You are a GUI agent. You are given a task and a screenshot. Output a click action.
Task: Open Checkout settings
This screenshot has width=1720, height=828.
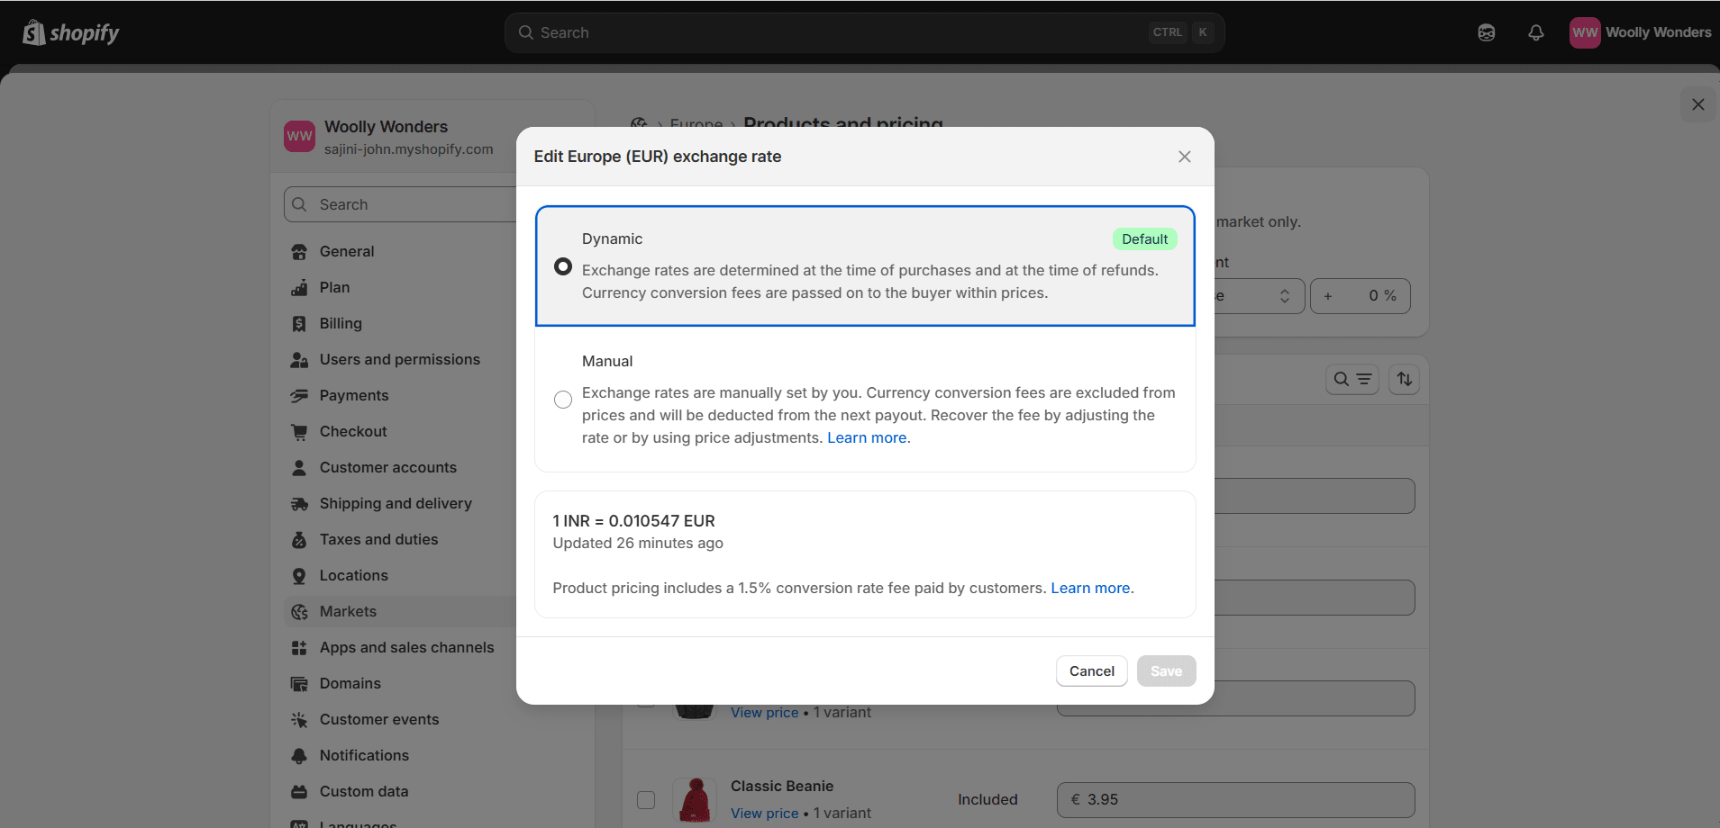pos(353,431)
